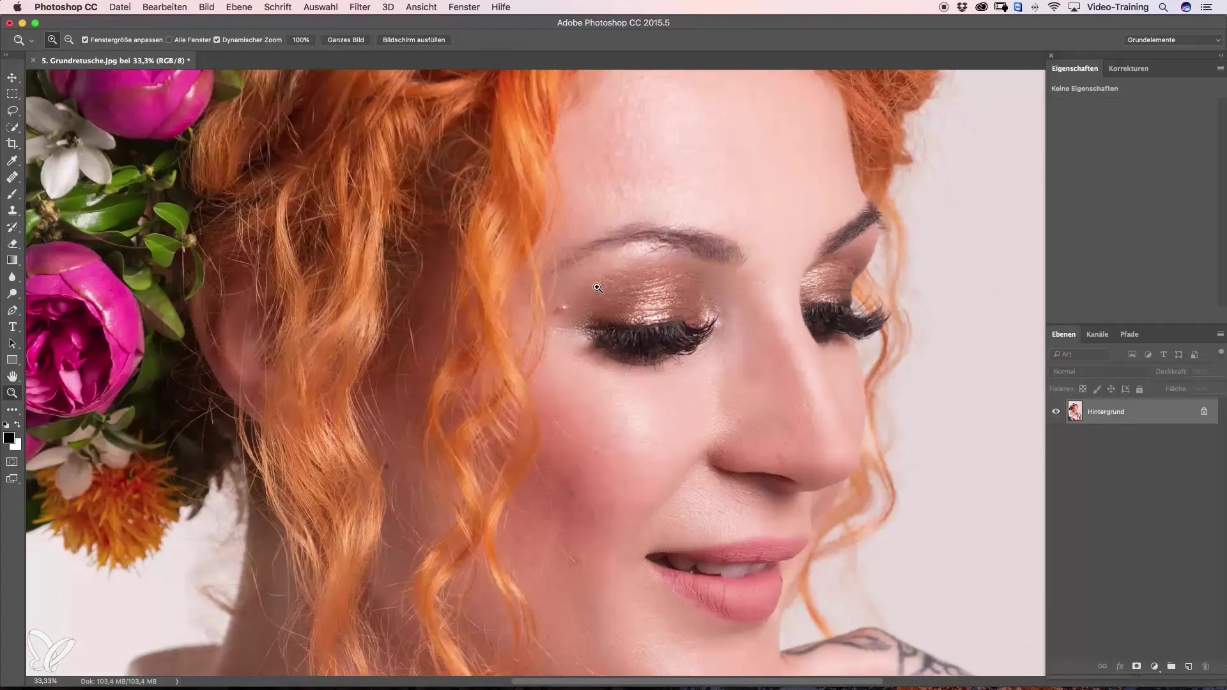Viewport: 1227px width, 690px height.
Task: Click the foreground color swatch
Action: [x=8, y=438]
